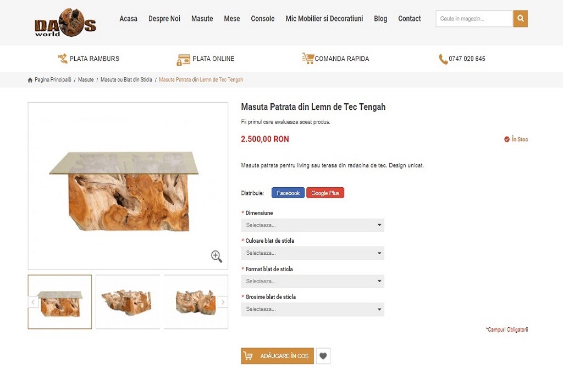Add product to wishlist heart icon
This screenshot has width=563, height=375.
(323, 356)
